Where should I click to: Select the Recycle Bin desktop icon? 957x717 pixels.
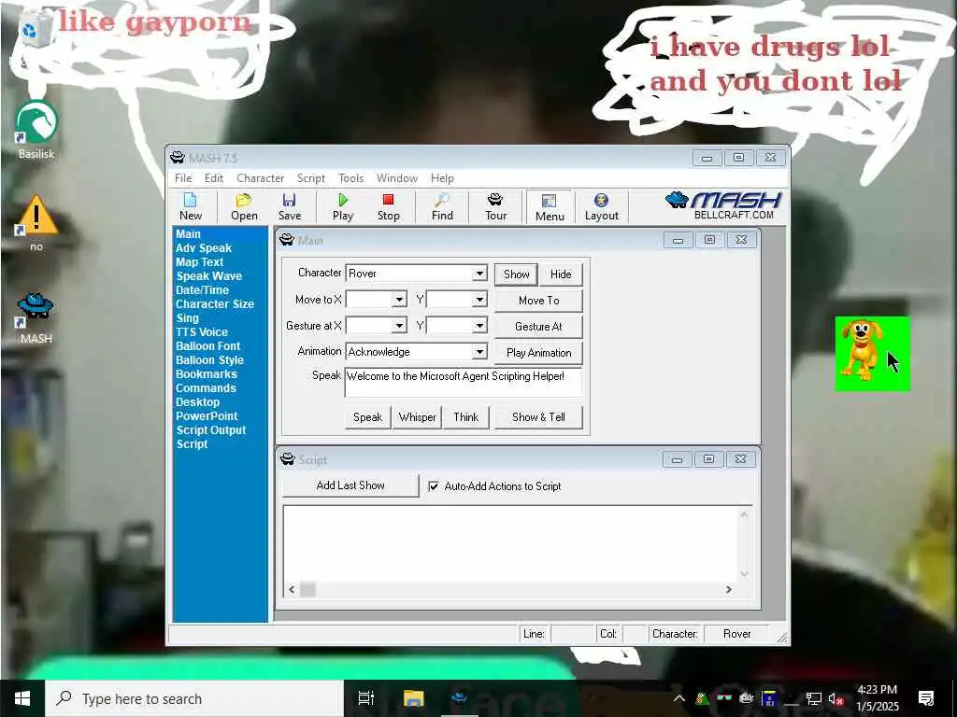pos(36,29)
